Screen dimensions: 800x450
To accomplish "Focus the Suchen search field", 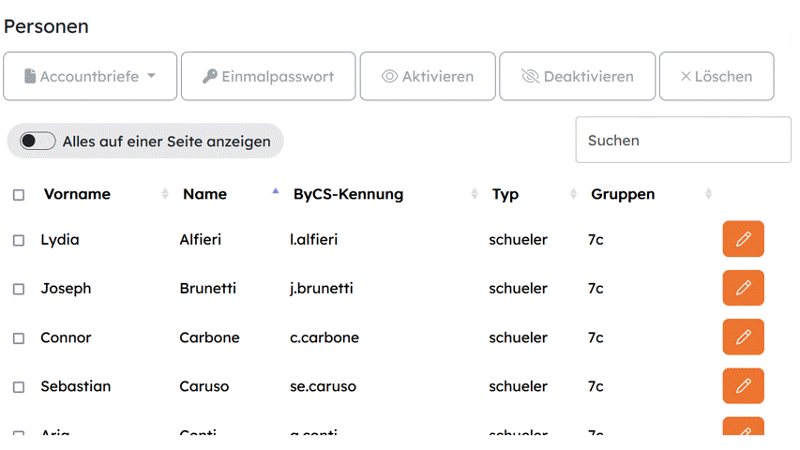I will [683, 140].
